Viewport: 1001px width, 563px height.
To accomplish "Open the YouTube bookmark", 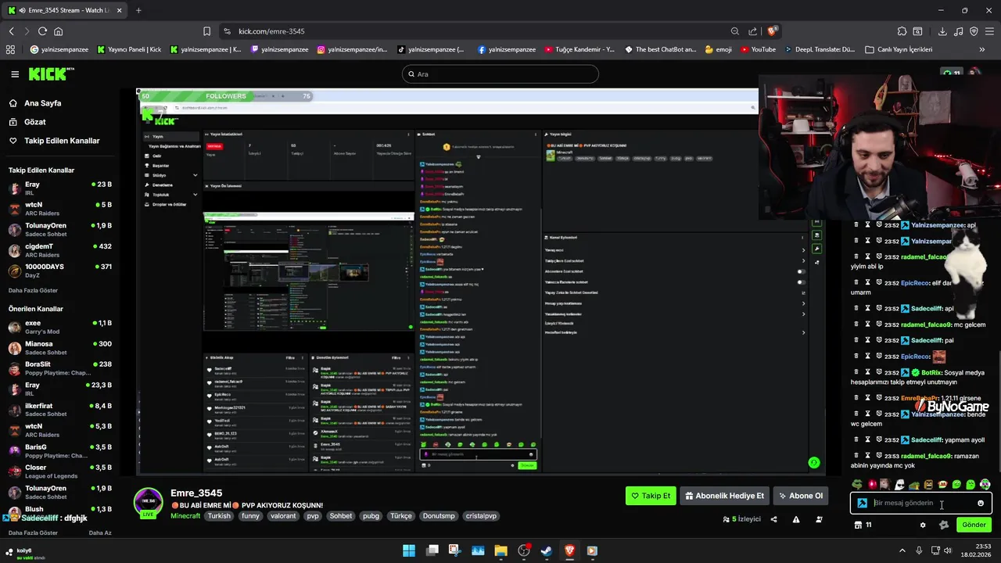I will point(758,49).
